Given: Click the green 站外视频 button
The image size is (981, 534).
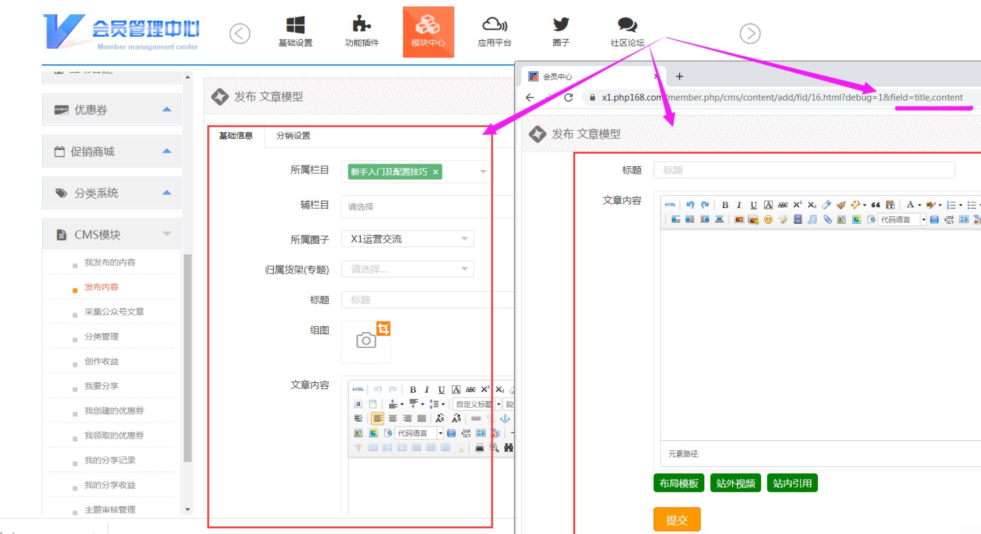Looking at the screenshot, I should [x=735, y=483].
